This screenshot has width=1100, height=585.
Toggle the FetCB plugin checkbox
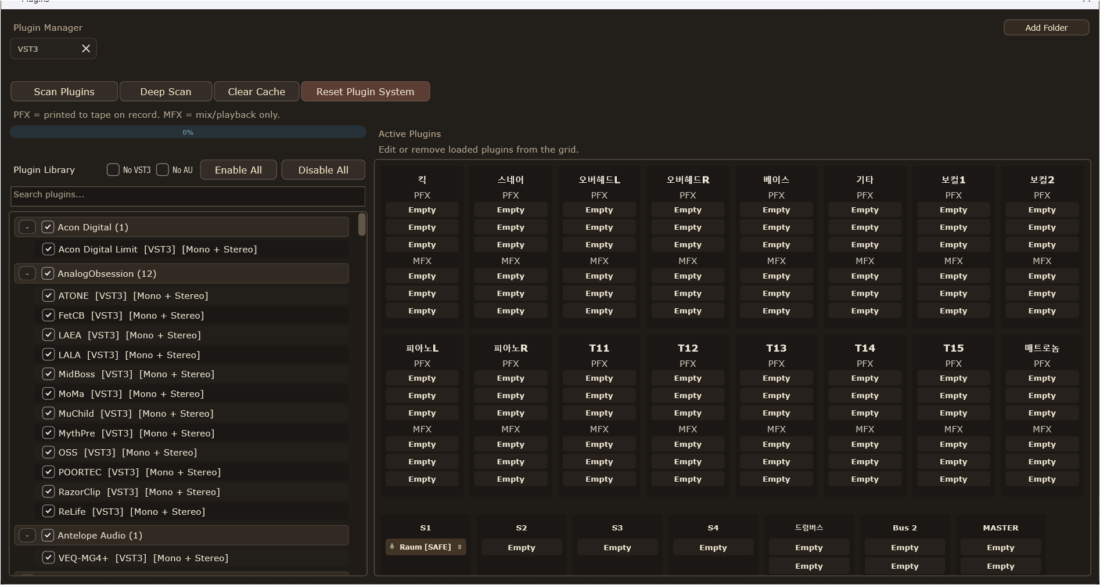48,315
